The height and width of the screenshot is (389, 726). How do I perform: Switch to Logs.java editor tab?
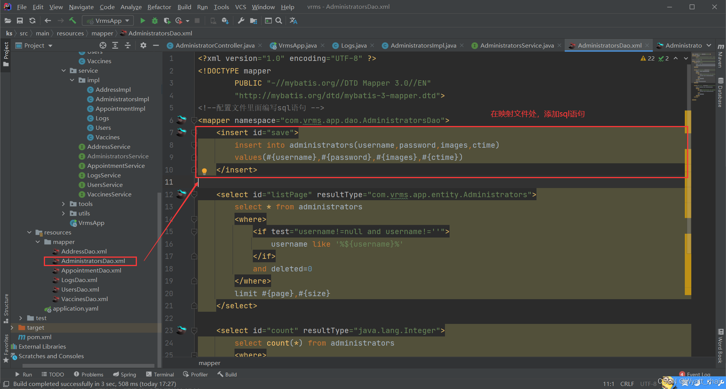tap(353, 45)
